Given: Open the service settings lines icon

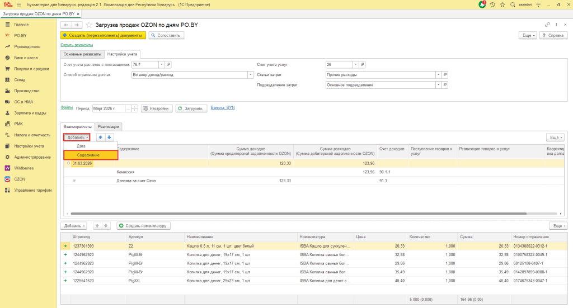Looking at the screenshot, I should 538,4.
